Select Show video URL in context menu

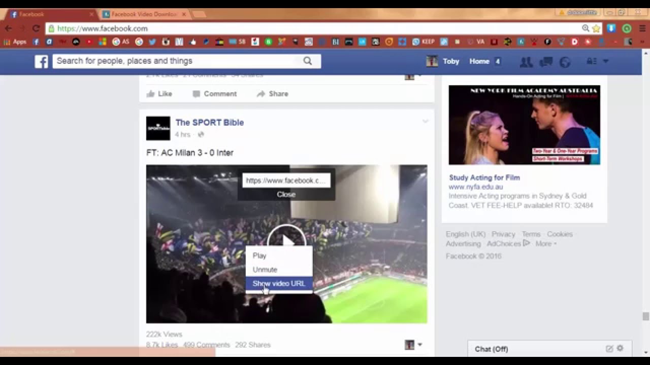click(279, 283)
